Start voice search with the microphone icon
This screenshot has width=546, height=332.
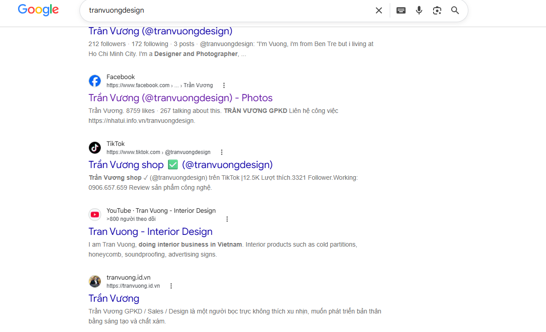[x=419, y=10]
